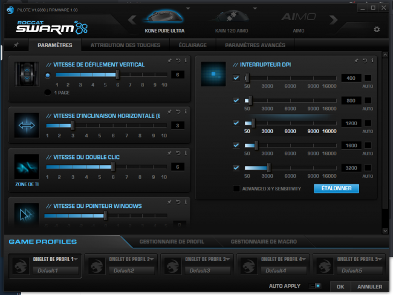Click the Étalonner button
Viewport: 393px width, 295px height.
click(336, 188)
